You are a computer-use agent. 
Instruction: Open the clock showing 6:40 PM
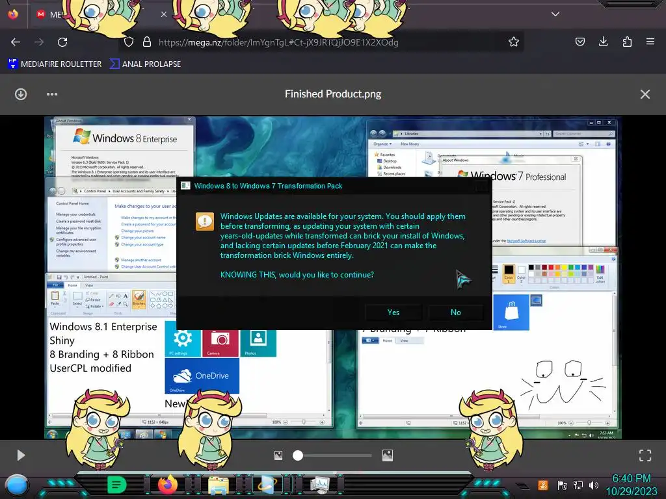(632, 485)
